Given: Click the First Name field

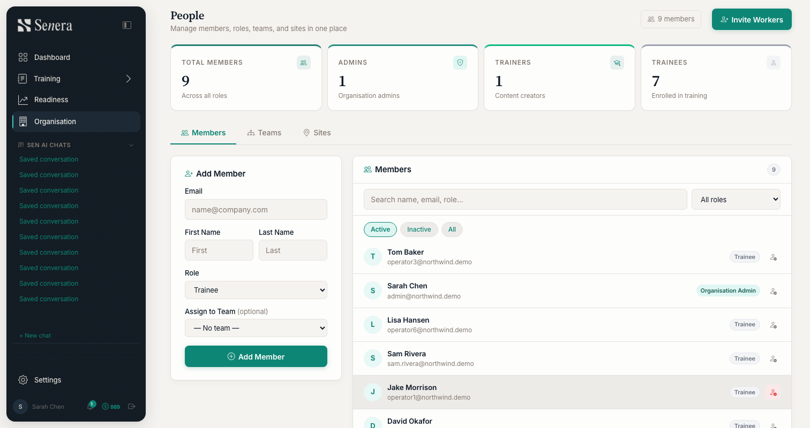Looking at the screenshot, I should [x=219, y=250].
